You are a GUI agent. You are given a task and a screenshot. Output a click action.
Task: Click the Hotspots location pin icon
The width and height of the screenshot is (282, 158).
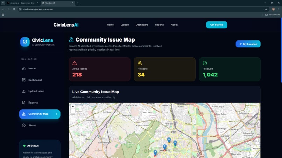coord(140,63)
